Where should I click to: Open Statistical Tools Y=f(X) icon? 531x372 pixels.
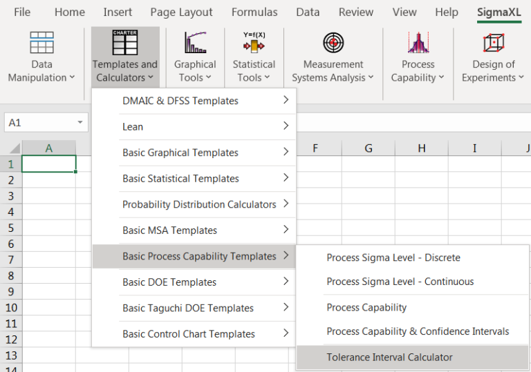tap(254, 43)
